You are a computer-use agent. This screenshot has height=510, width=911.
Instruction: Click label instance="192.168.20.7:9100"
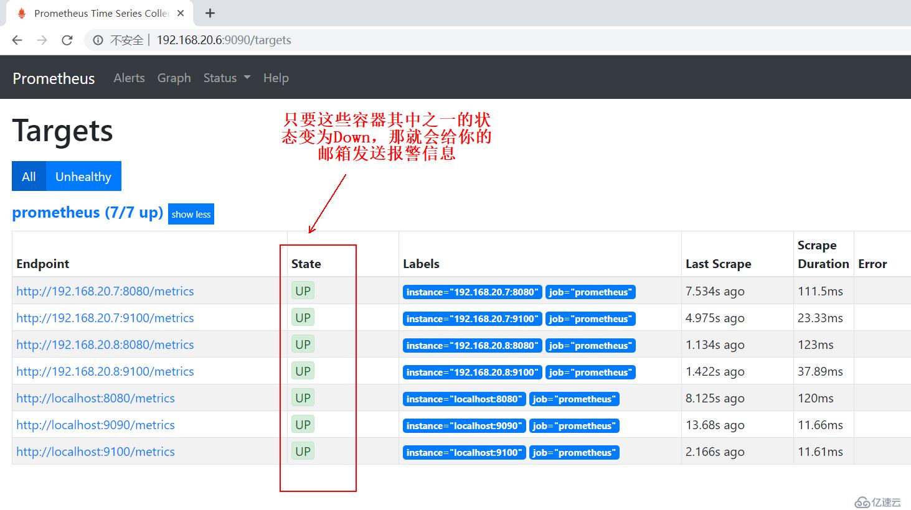pyautogui.click(x=472, y=318)
